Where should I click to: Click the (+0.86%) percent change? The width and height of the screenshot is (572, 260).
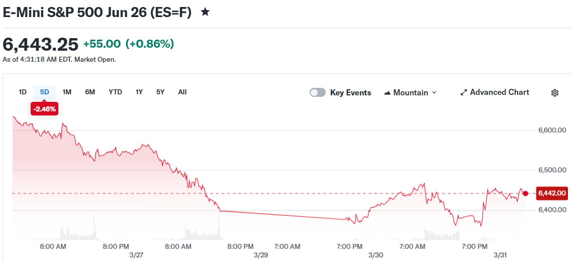pos(150,44)
